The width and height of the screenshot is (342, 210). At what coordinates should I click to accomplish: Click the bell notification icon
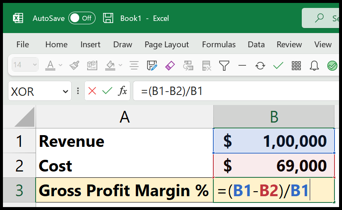pyautogui.click(x=314, y=66)
